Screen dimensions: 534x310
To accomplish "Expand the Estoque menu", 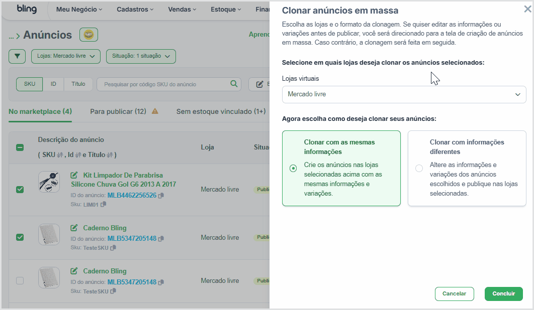I will [x=225, y=10].
